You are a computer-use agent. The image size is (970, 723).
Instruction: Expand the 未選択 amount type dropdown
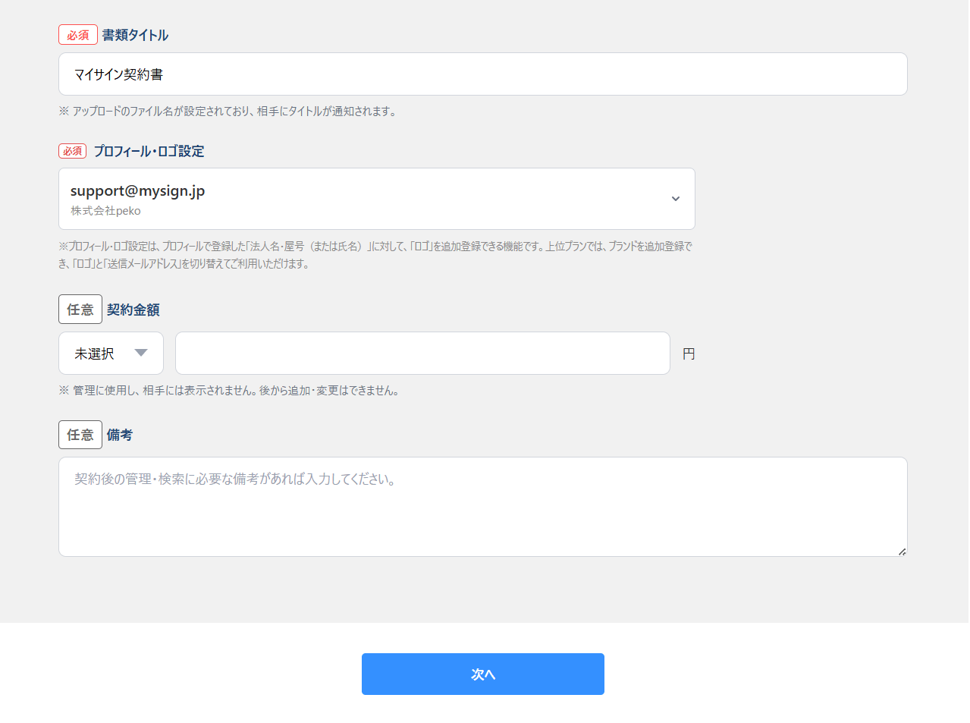tap(111, 353)
